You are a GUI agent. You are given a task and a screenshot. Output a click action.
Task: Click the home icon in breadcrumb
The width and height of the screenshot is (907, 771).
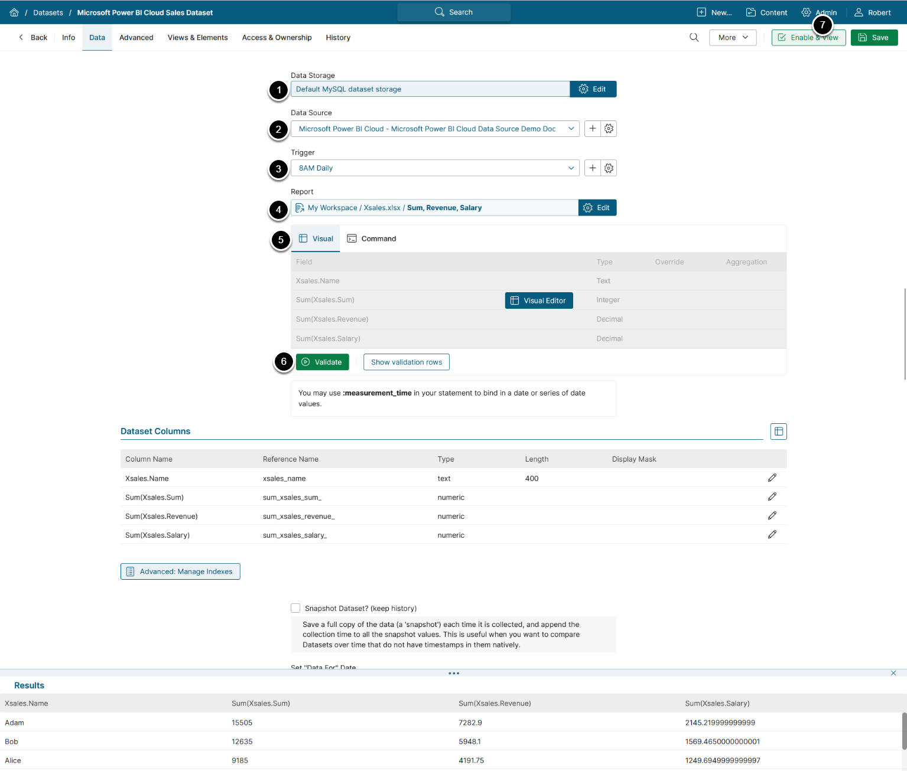click(14, 12)
